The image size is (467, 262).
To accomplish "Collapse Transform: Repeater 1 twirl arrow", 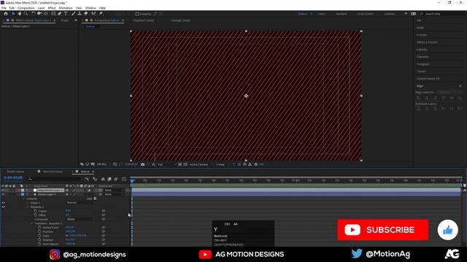I will [32, 223].
